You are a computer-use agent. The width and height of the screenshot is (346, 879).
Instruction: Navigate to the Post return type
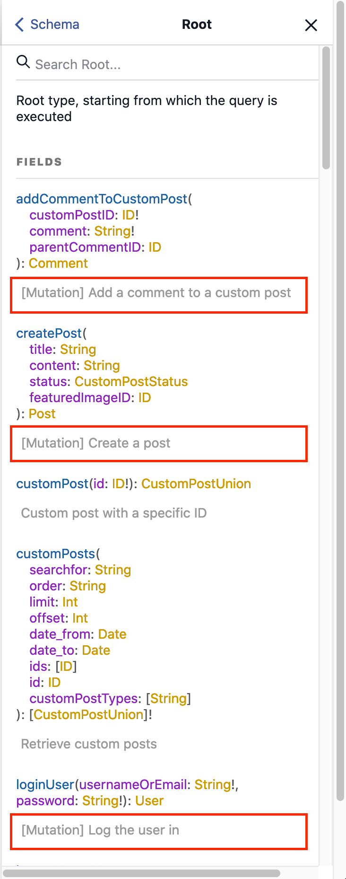[x=42, y=413]
